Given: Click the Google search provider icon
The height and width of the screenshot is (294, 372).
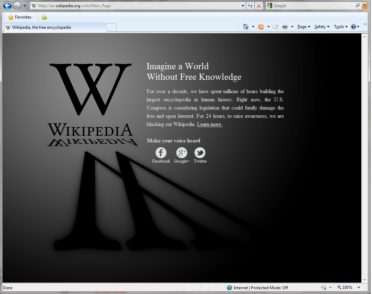Looking at the screenshot, I should pos(269,6).
